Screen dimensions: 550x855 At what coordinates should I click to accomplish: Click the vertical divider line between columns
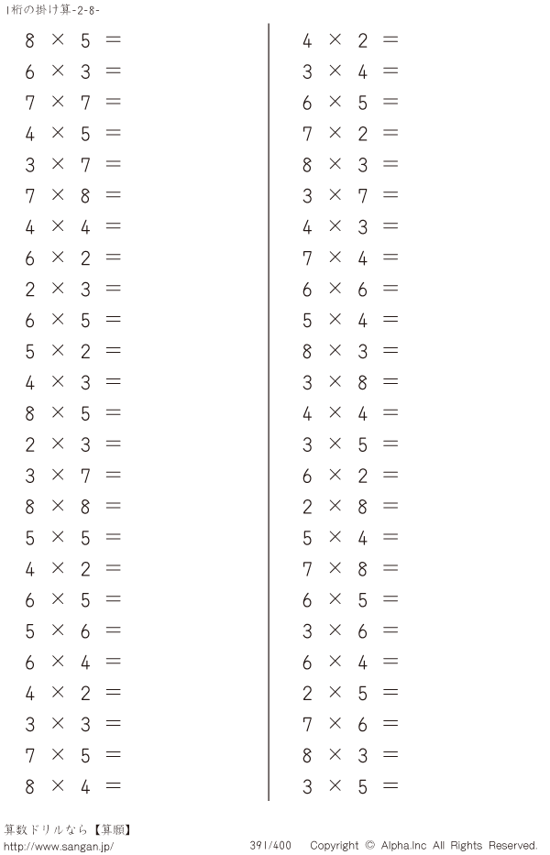coord(269,411)
